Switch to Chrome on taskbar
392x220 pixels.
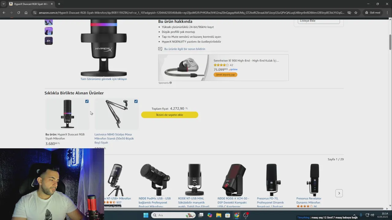click(x=237, y=215)
